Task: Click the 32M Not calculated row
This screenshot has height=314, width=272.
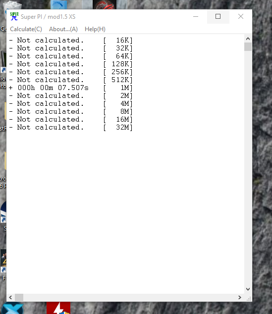Action: pyautogui.click(x=71, y=128)
